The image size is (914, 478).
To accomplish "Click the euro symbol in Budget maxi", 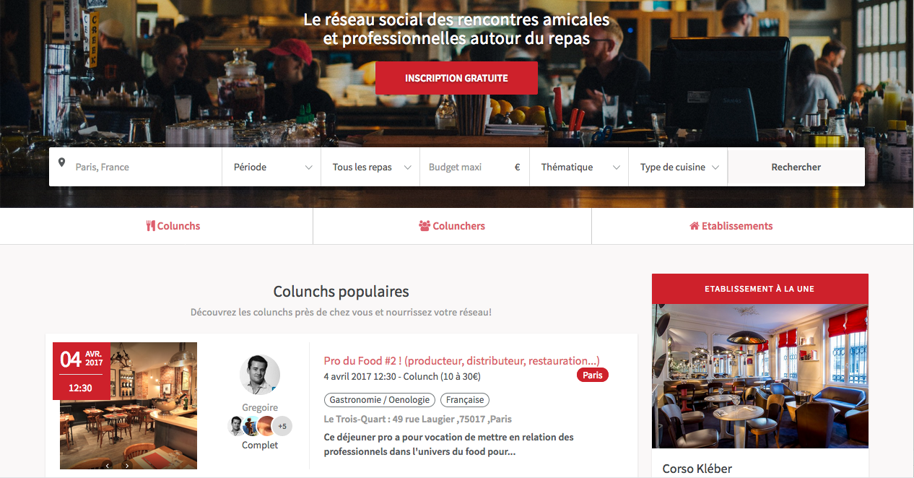I will coord(517,167).
